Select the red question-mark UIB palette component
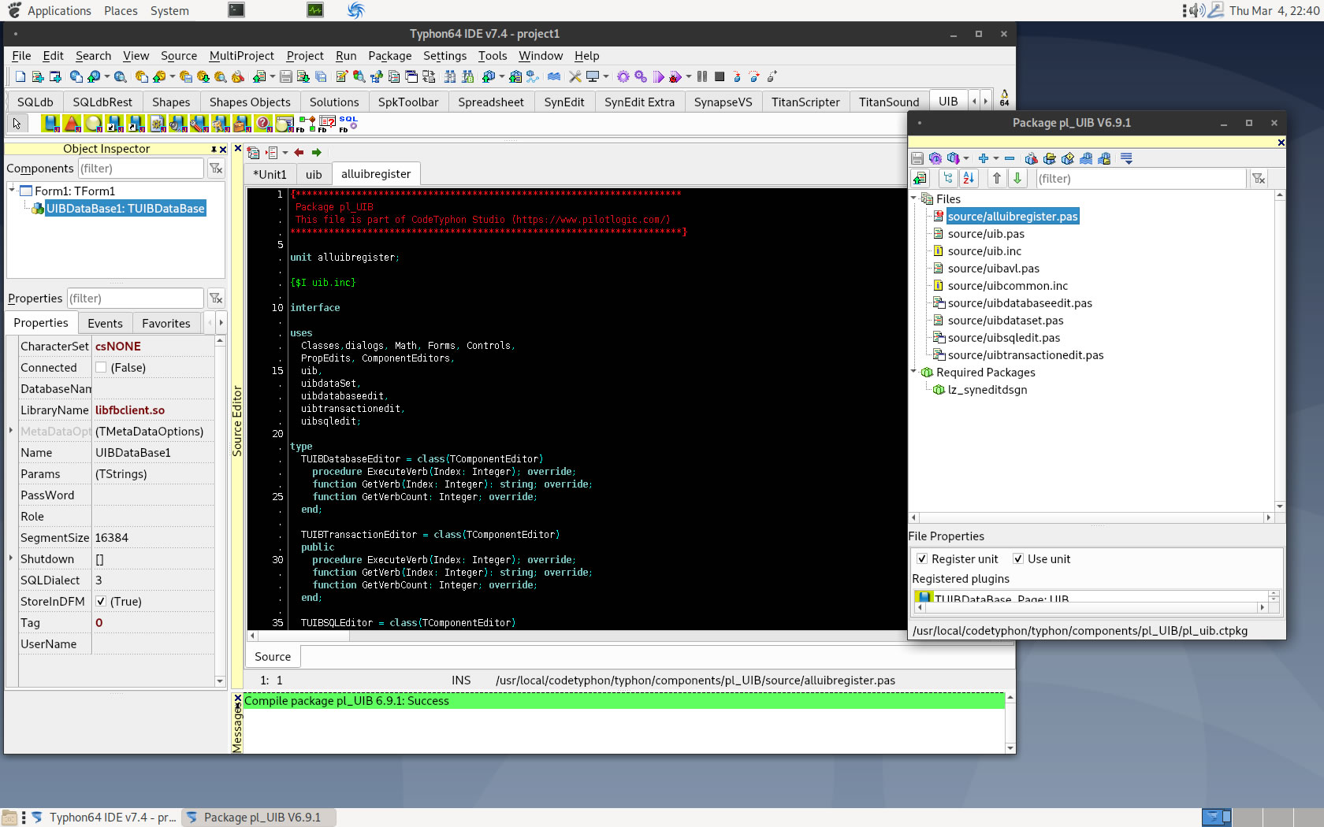Screen dimensions: 1324x827 pos(263,124)
